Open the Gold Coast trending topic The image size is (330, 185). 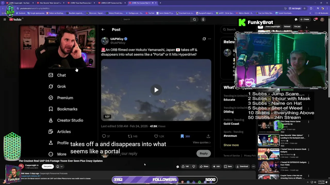tap(231, 124)
